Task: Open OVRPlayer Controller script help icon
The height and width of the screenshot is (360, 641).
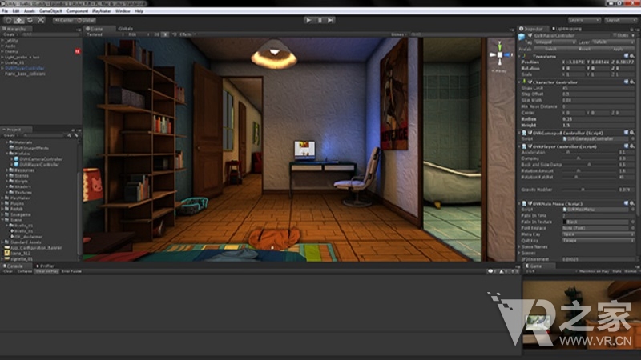Action: [626, 146]
